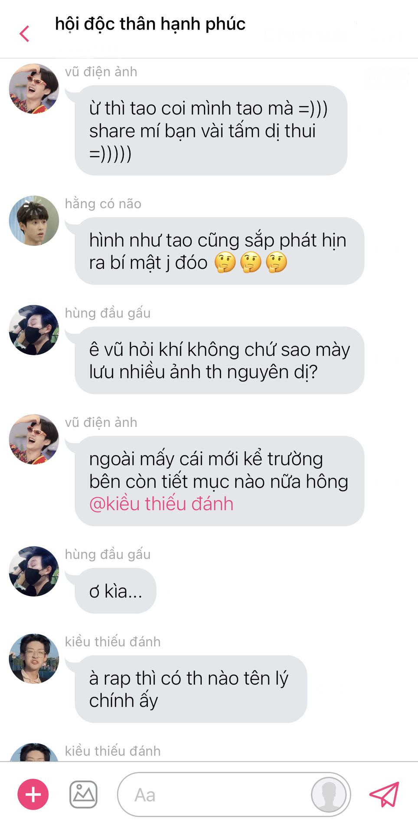Tap the profile silhouette icon in message field

[x=329, y=794]
